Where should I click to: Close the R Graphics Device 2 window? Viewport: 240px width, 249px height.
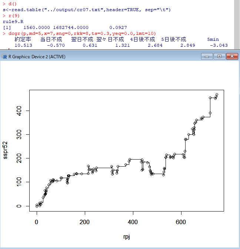(x=232, y=56)
